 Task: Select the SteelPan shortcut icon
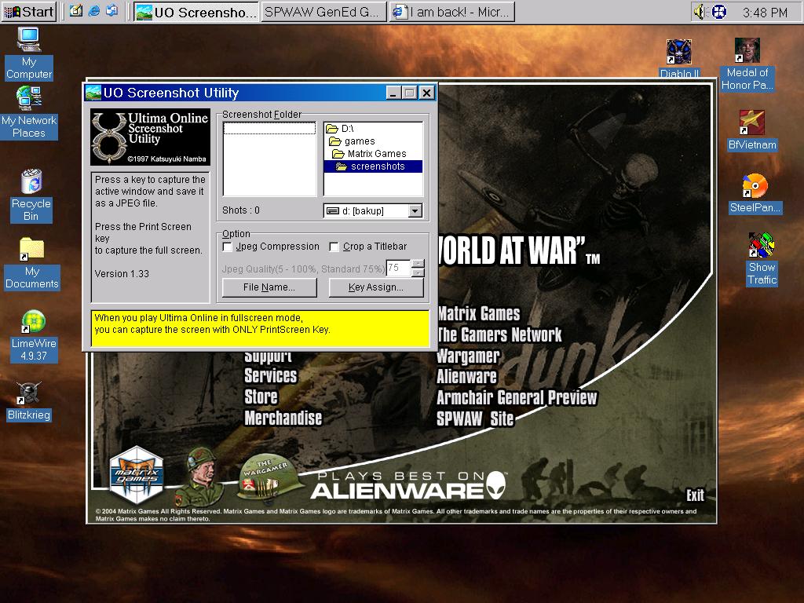[755, 194]
